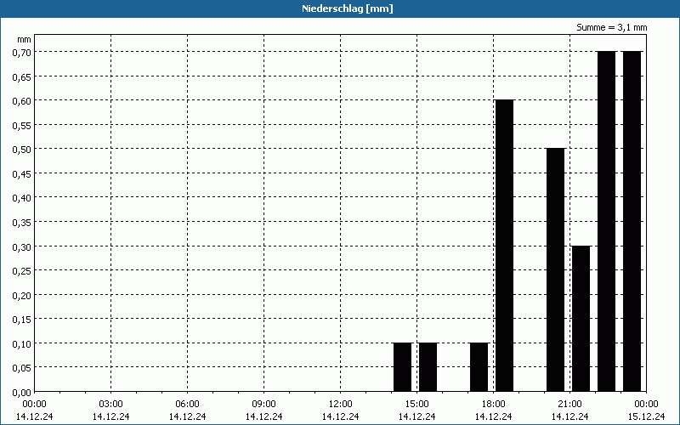
Task: Click the 0,35 y-axis label
Action: click(x=21, y=222)
